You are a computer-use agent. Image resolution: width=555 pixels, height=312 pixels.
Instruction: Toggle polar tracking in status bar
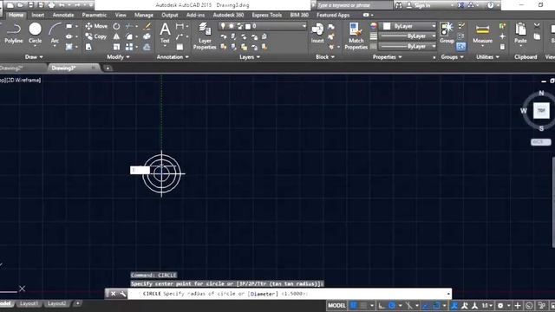pyautogui.click(x=392, y=305)
